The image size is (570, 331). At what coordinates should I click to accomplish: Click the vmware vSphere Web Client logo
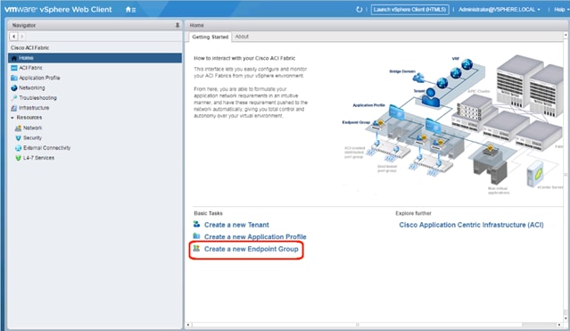(58, 10)
